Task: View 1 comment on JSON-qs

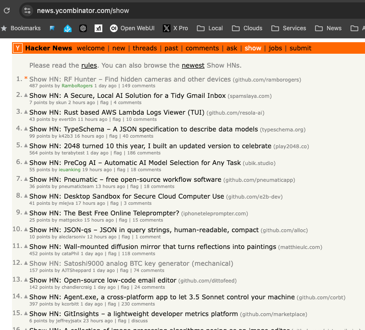Action: 148,237
